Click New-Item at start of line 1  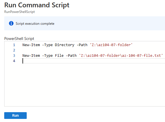pyautogui.click(x=31, y=45)
